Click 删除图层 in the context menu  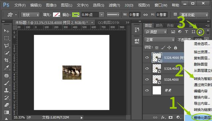(200, 64)
